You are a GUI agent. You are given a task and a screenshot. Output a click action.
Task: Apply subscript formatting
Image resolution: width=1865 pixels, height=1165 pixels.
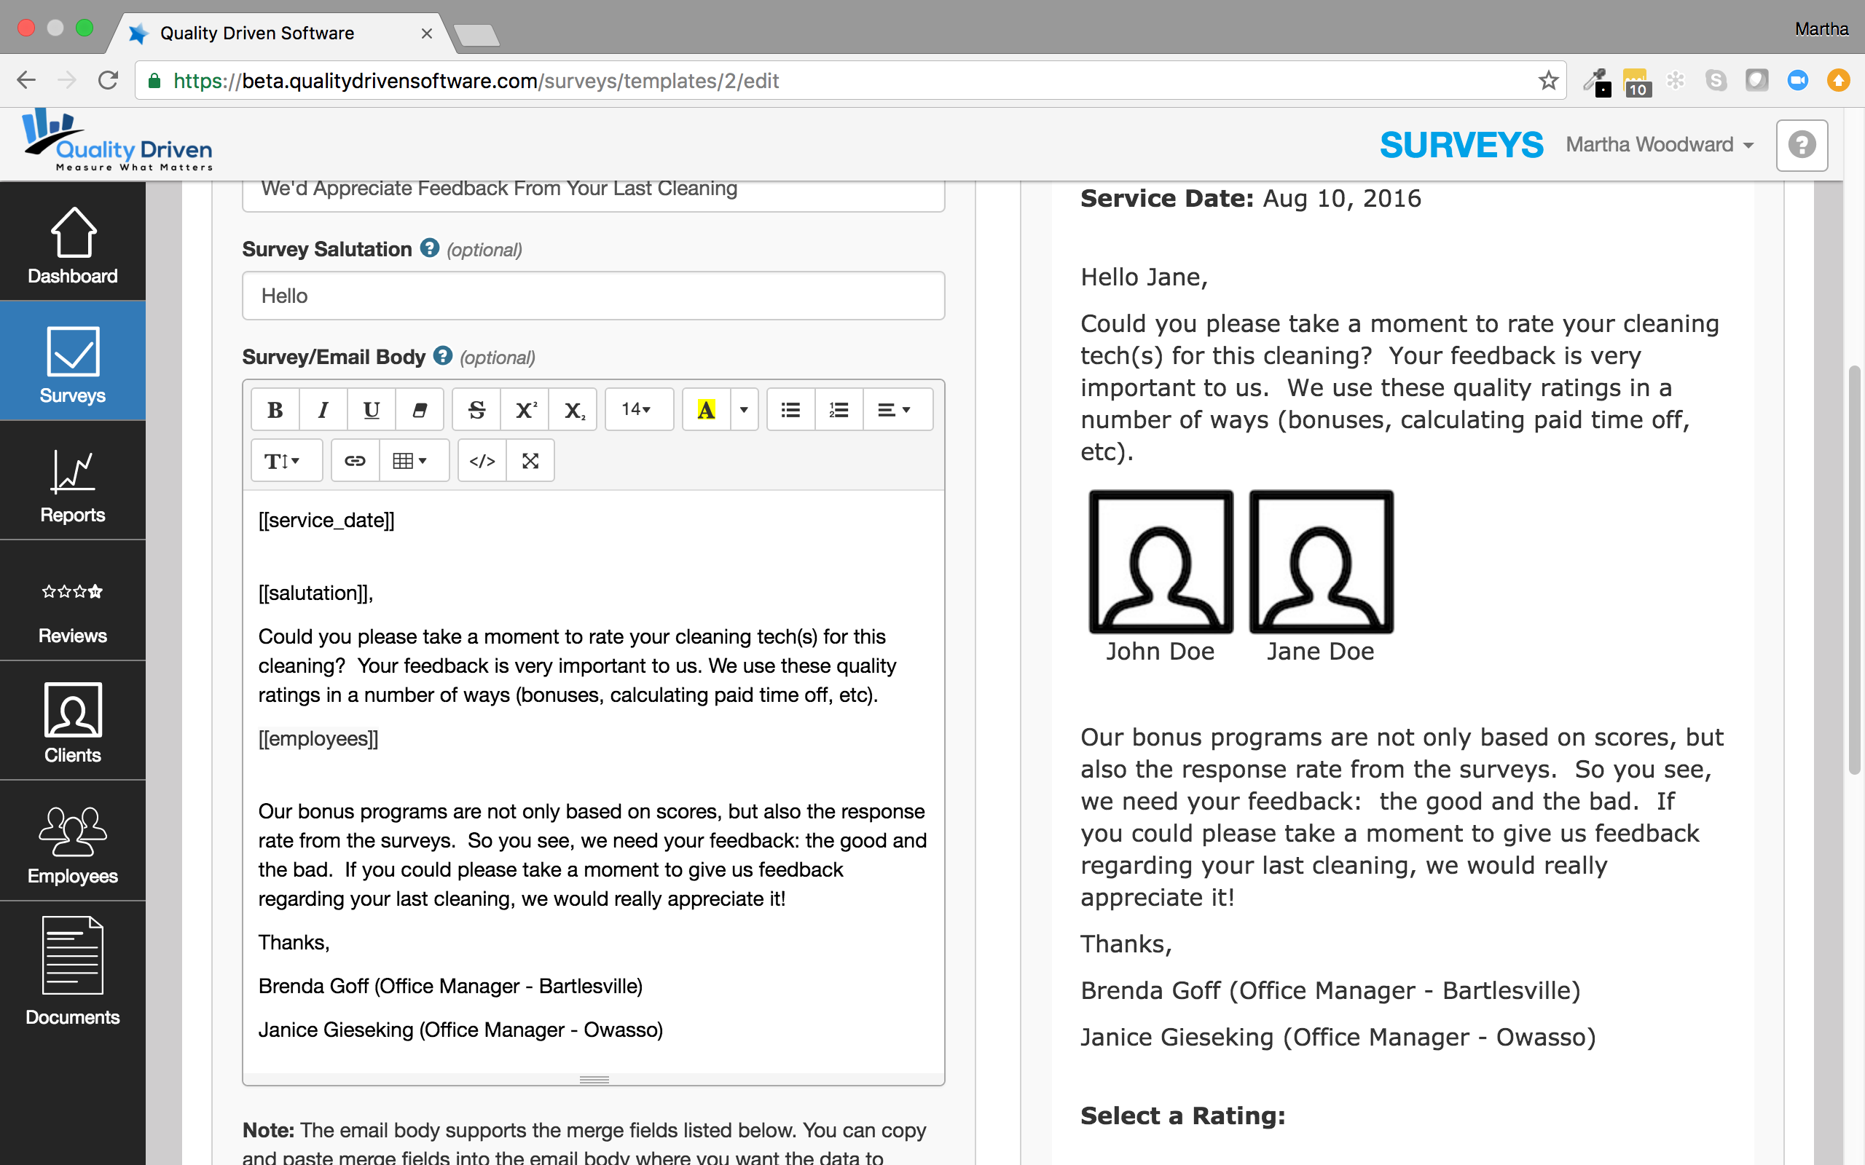pyautogui.click(x=573, y=410)
